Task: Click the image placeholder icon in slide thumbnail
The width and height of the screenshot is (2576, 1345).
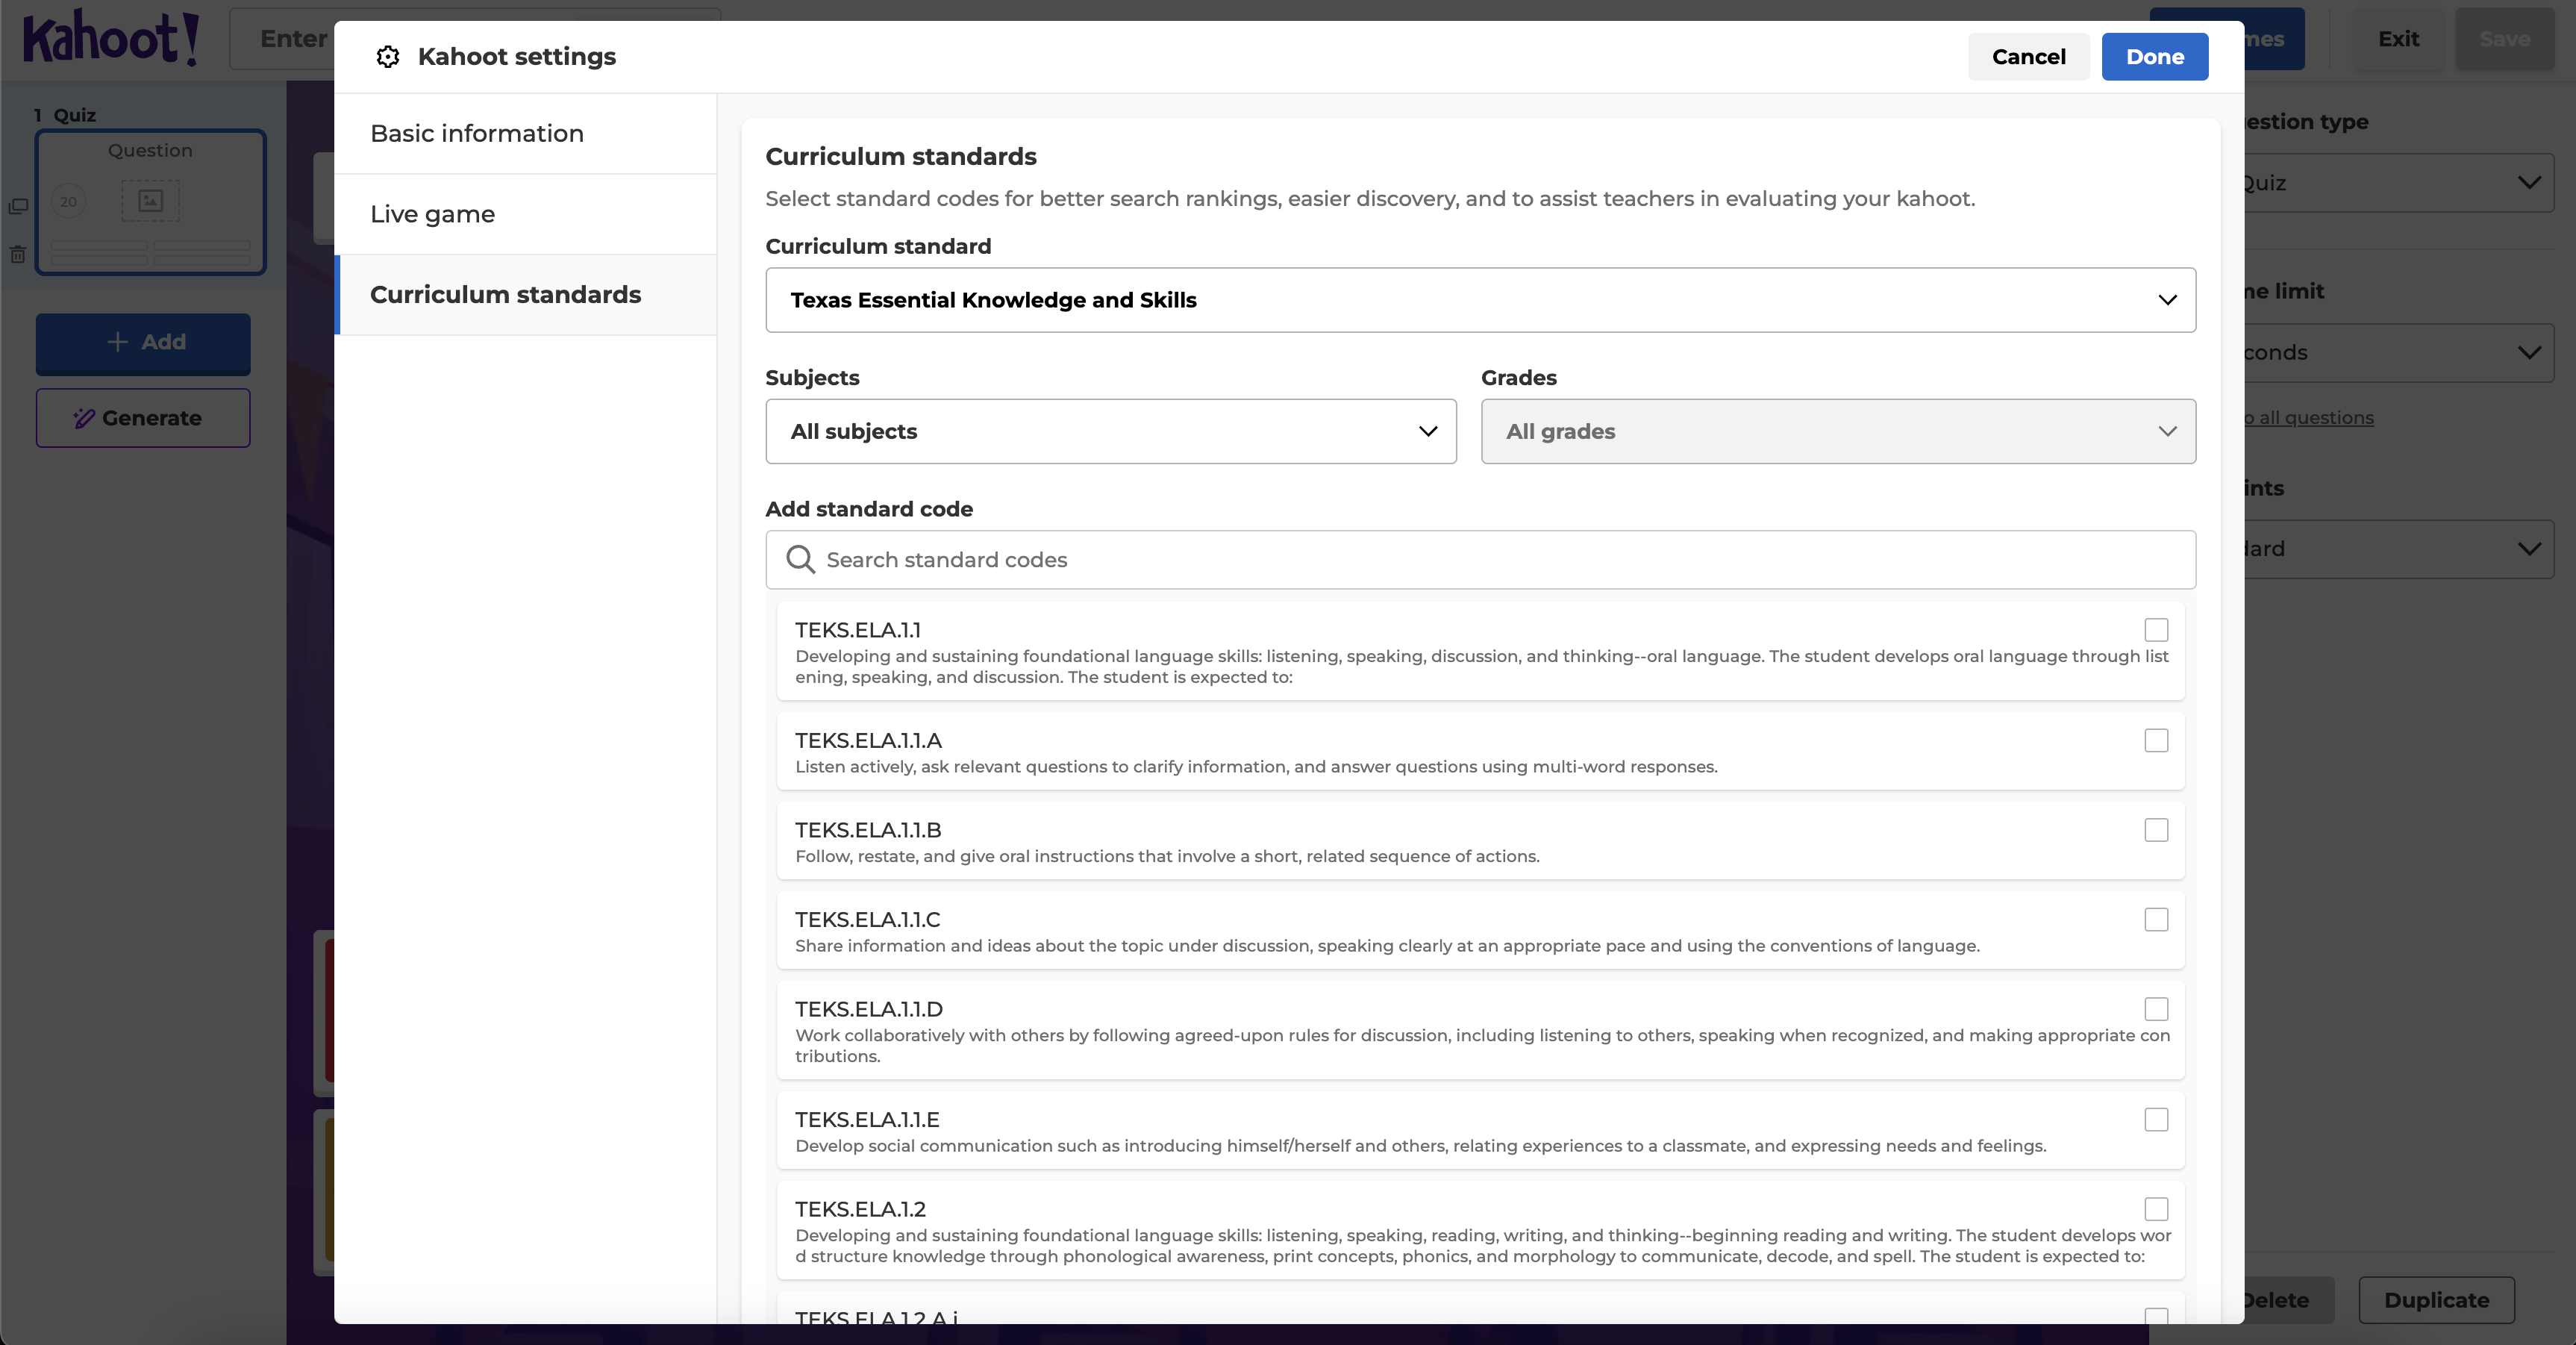Action: (151, 201)
